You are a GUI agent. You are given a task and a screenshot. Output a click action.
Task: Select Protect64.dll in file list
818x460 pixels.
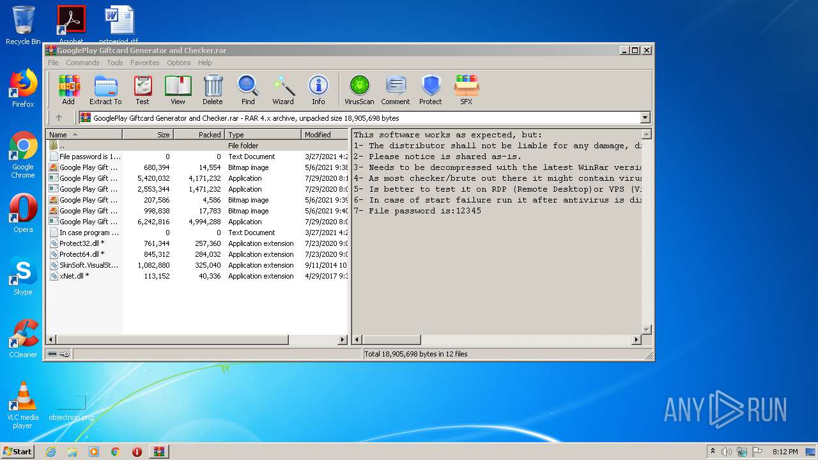197,254
